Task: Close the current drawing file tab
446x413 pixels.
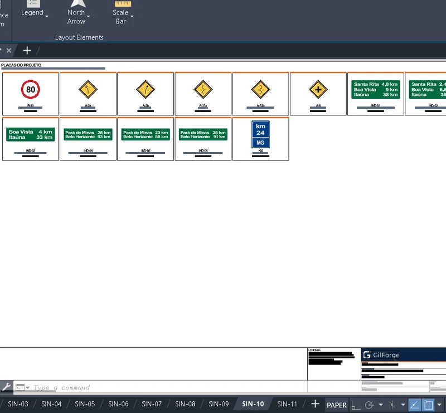Action: tap(9, 50)
